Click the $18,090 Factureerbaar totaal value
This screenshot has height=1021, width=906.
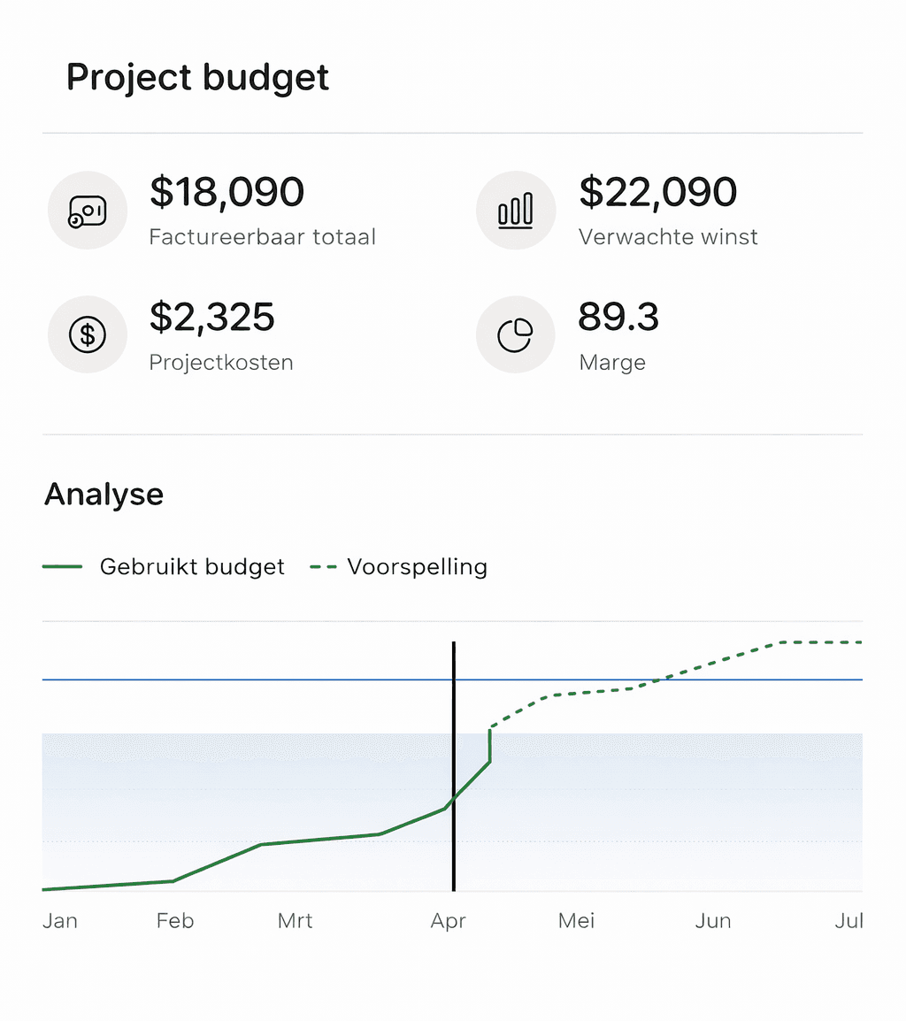click(x=226, y=192)
